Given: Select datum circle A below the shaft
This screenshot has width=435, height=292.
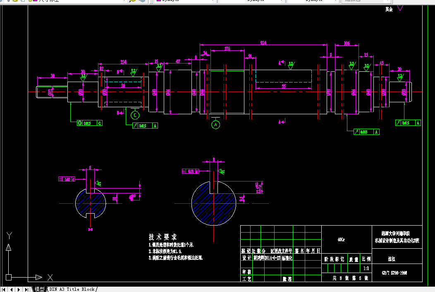Looking at the screenshot, I should tap(215, 125).
